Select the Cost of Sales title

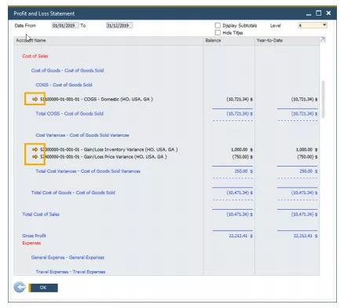tap(35, 56)
